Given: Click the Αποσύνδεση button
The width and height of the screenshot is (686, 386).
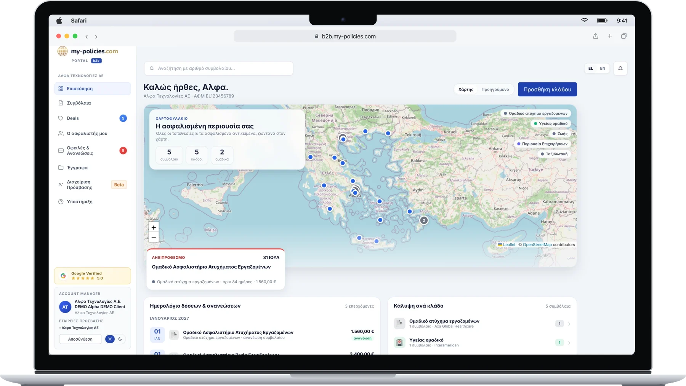Looking at the screenshot, I should point(80,339).
